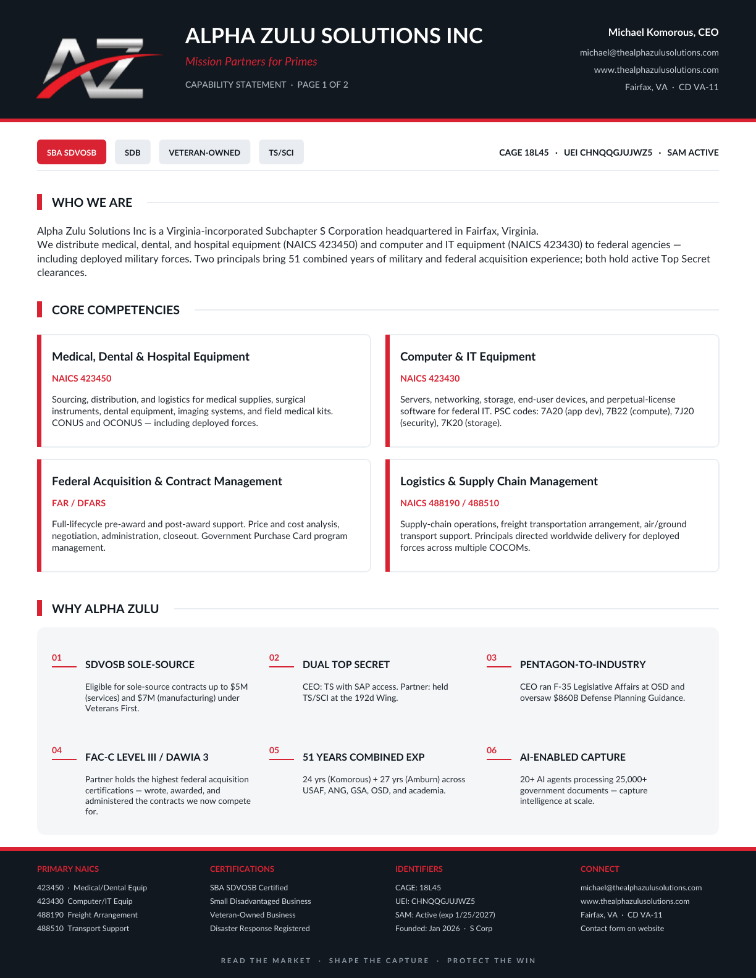Open www.thealphazulusolutions.com link in header

pos(656,70)
